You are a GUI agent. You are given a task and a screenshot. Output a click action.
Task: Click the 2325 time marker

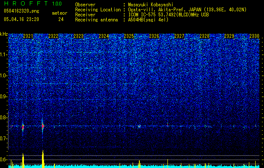pyautogui.click(x=129, y=36)
